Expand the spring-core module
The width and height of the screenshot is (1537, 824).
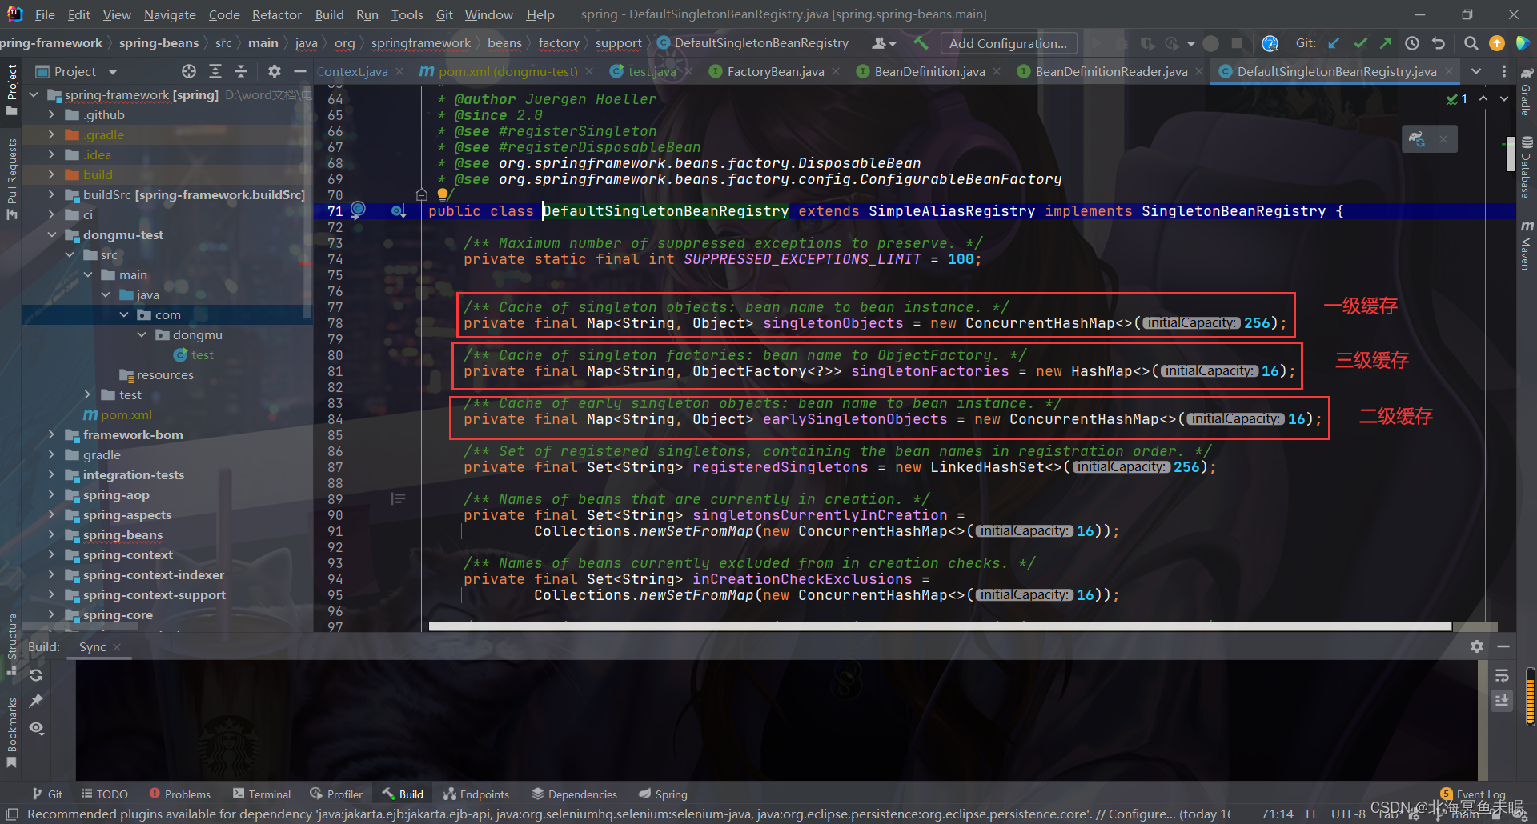51,614
